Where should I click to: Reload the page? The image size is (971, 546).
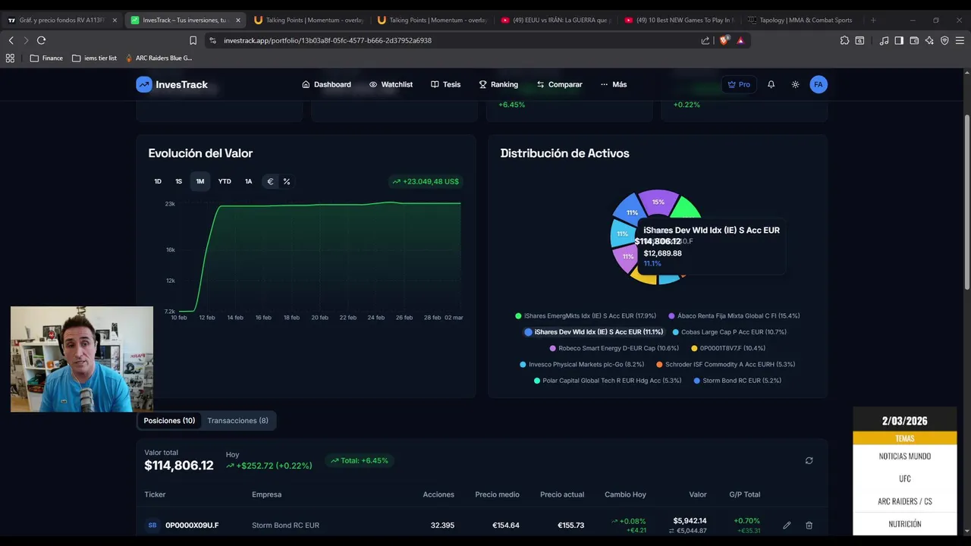click(x=41, y=40)
